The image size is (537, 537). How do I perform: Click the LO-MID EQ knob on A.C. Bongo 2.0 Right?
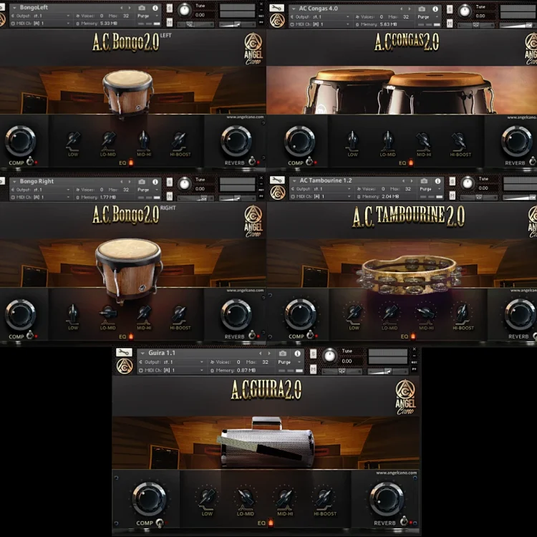[108, 313]
